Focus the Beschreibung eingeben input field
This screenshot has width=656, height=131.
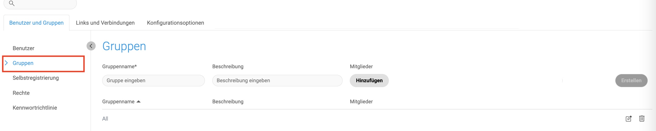[x=277, y=81]
